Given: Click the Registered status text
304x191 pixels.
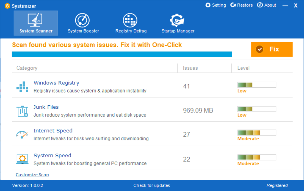Looking at the screenshot, I should coord(277,185).
